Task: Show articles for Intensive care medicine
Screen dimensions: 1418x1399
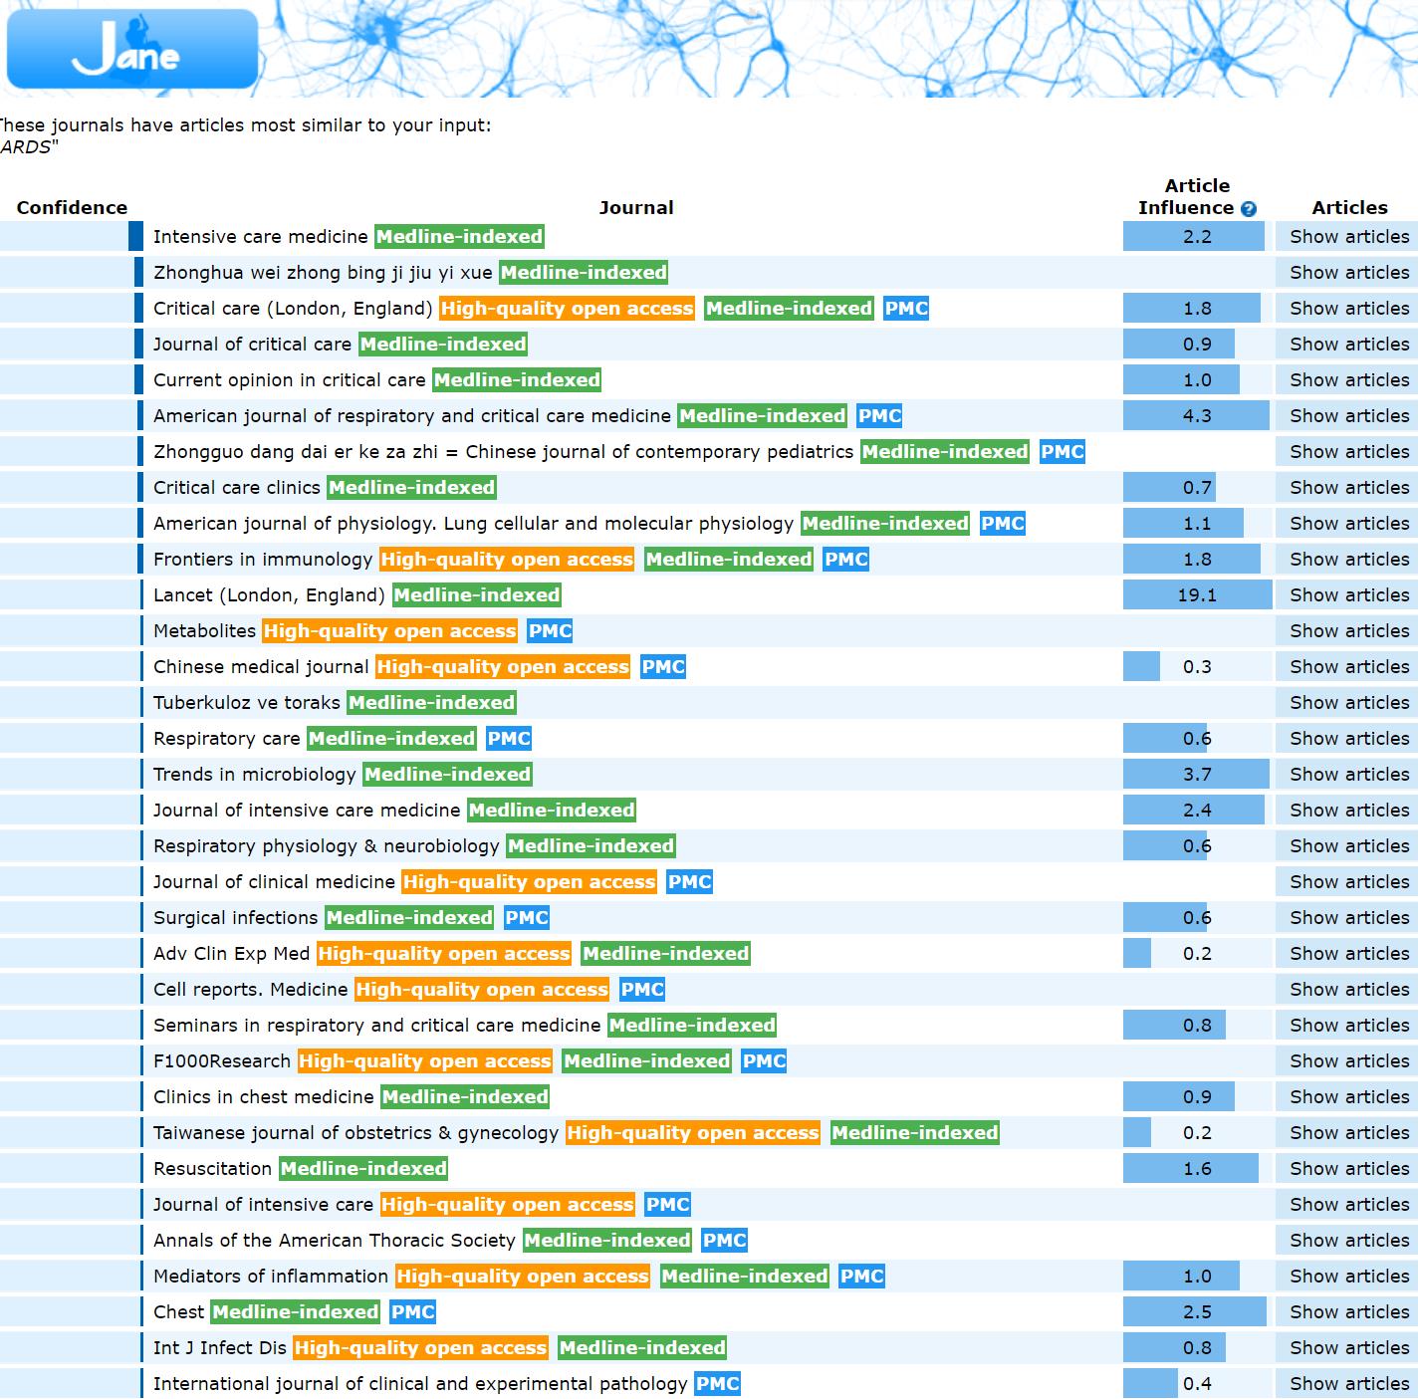Action: coord(1348,237)
